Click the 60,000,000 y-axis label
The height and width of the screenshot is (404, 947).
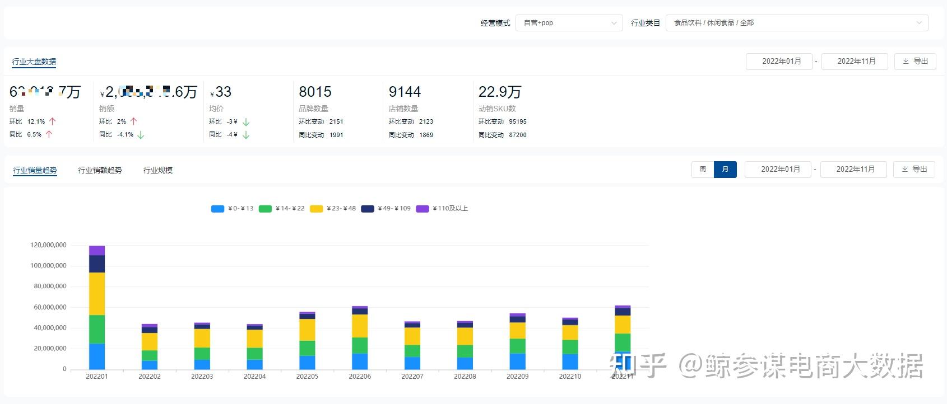50,307
